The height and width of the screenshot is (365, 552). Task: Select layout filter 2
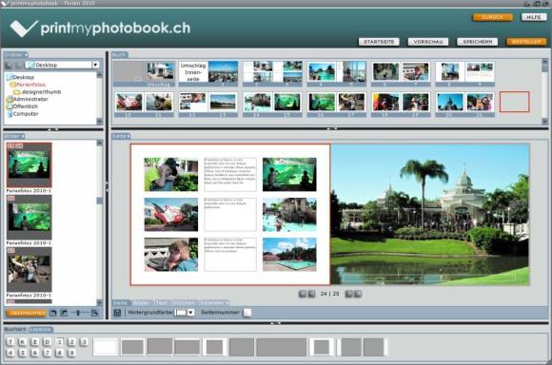click(71, 342)
